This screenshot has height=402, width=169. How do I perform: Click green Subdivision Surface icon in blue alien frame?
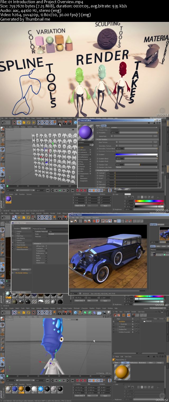(x=86, y=313)
